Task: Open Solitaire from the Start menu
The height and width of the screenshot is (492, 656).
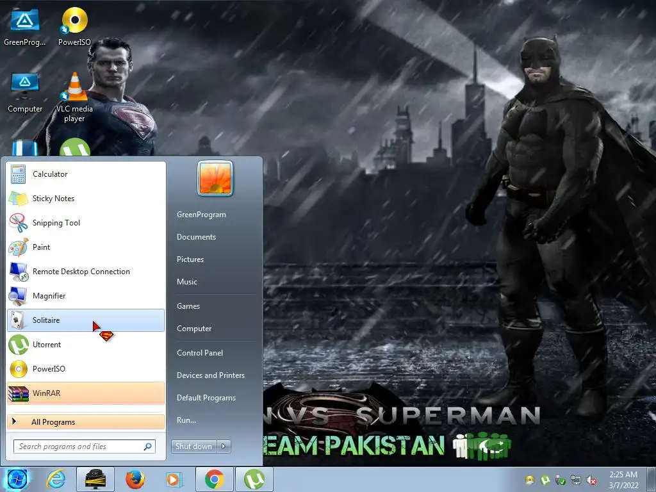Action: click(x=86, y=320)
